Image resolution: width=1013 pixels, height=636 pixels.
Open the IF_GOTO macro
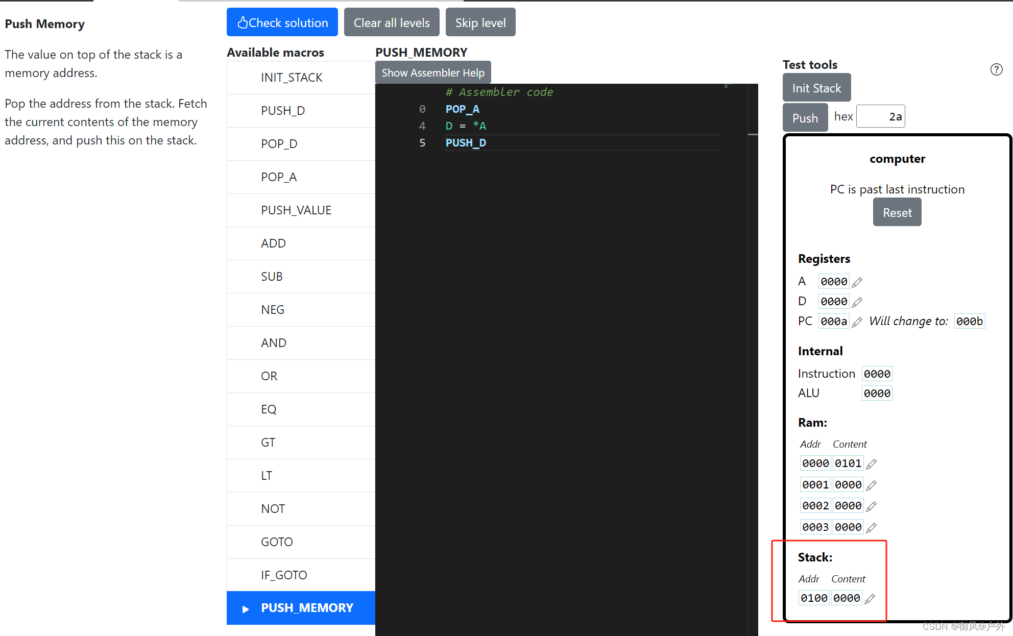click(301, 575)
